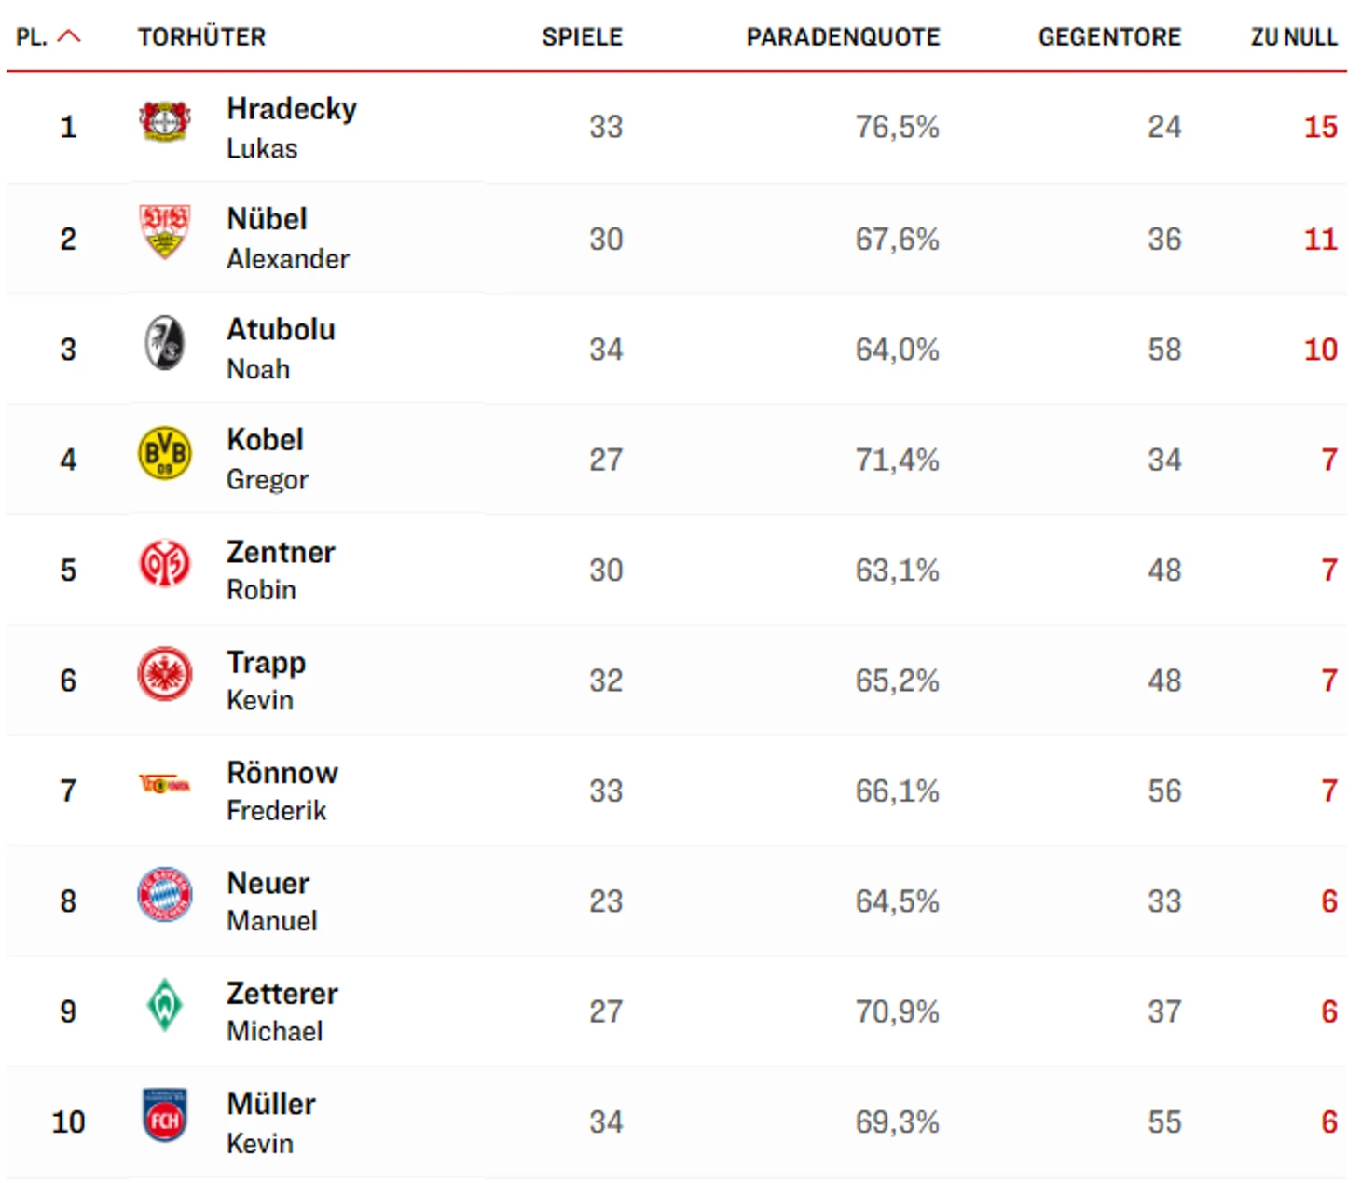Click the TORHÜTER column header

point(201,37)
